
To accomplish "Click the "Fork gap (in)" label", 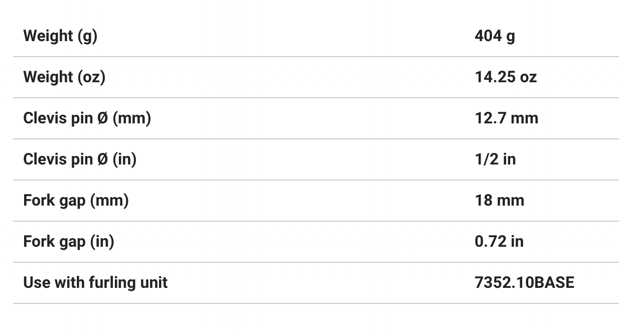I will 69,242.
